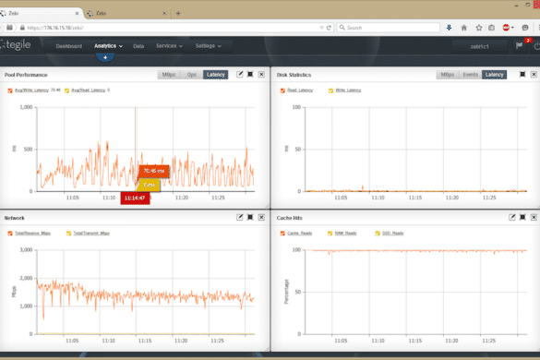This screenshot has width=540, height=360.
Task: Close the Network panel
Action: pos(261,217)
